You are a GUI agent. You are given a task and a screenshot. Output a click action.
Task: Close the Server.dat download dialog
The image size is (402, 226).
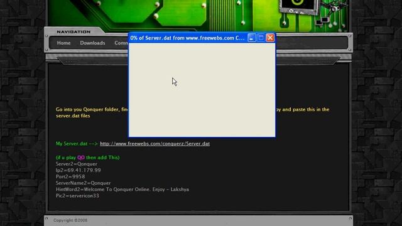(270, 38)
